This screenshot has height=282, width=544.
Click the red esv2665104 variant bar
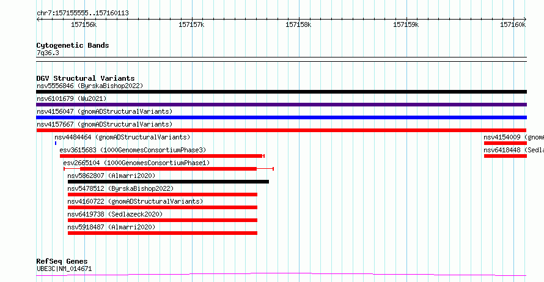(169, 169)
